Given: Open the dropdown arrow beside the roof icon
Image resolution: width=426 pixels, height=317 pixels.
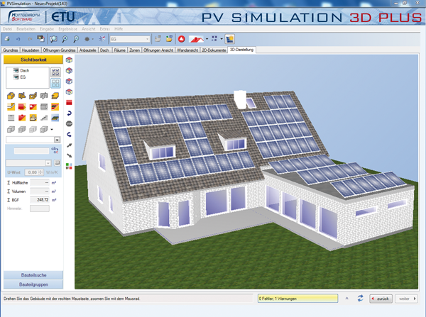Looking at the screenshot, I should pyautogui.click(x=207, y=39).
